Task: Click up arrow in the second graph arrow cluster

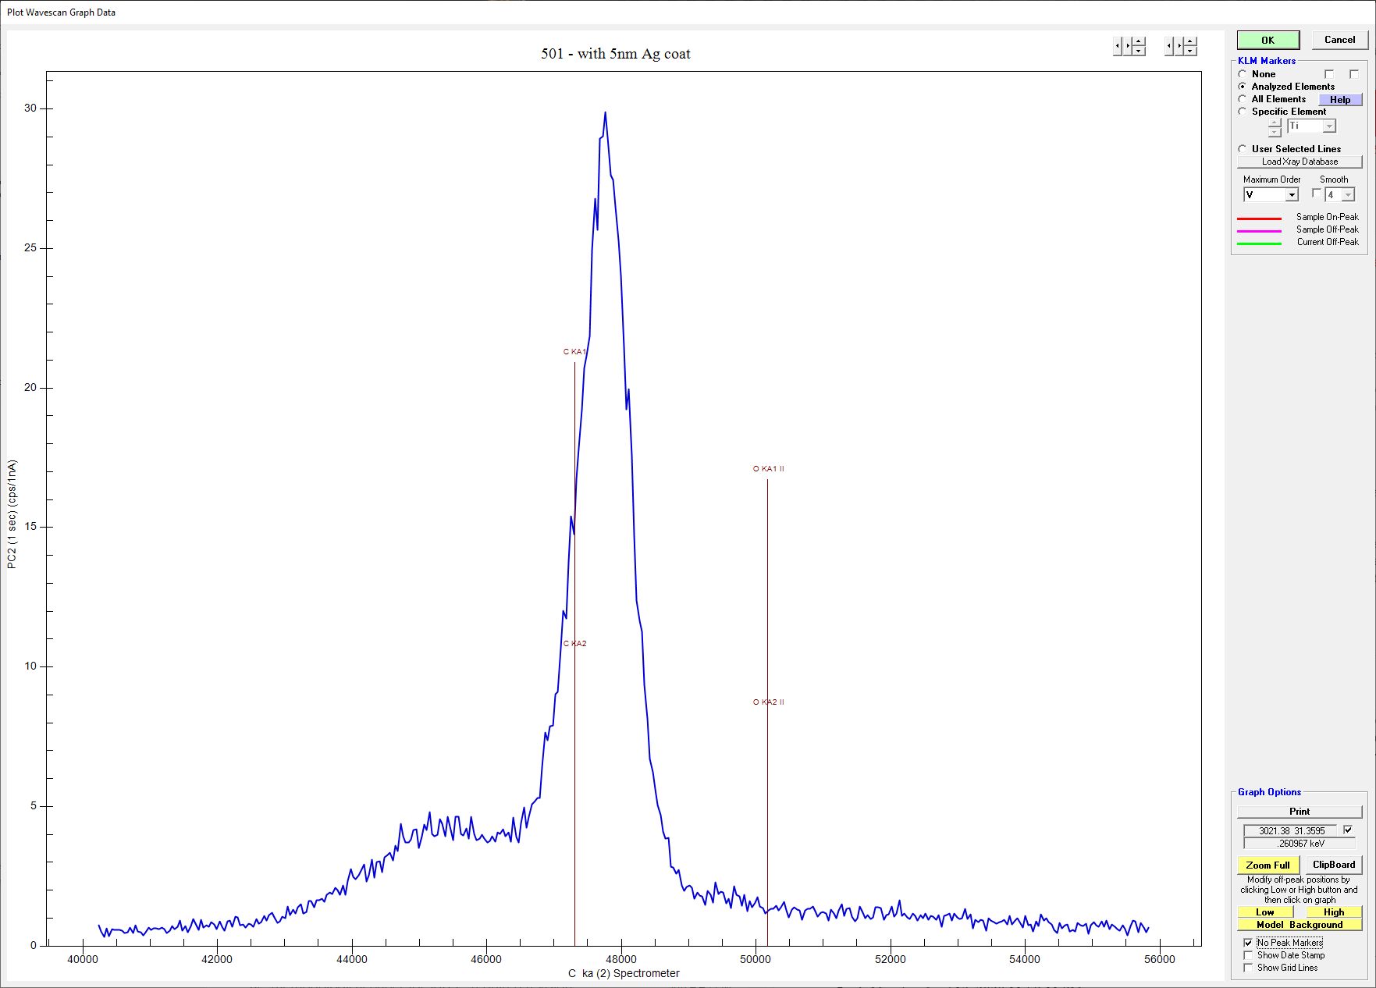Action: coord(1190,41)
